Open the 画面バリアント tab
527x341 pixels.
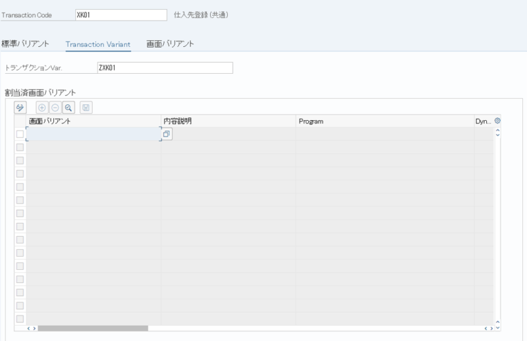click(x=170, y=44)
